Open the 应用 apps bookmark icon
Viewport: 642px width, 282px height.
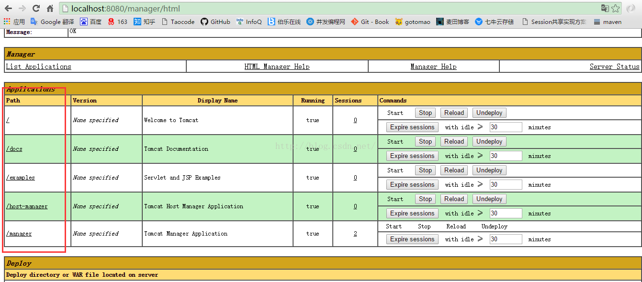pyautogui.click(x=14, y=22)
